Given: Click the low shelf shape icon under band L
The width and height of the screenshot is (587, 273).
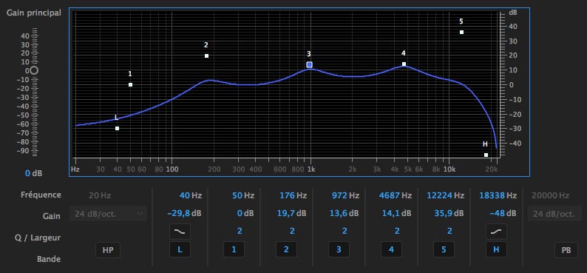Looking at the screenshot, I should point(180,232).
